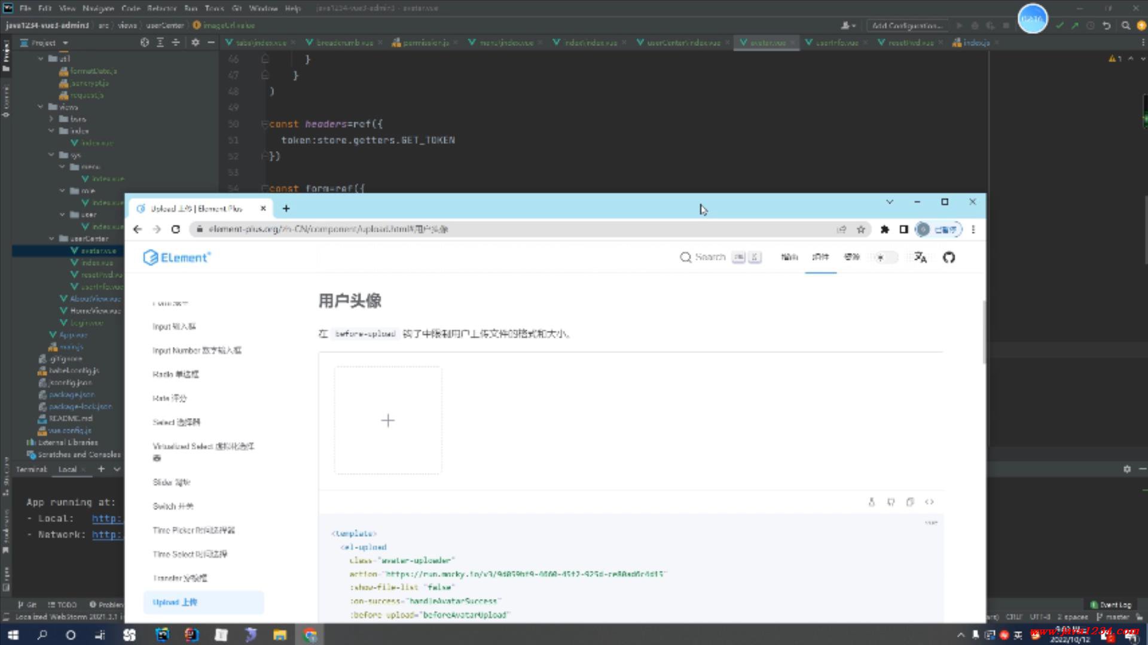Viewport: 1148px width, 645px height.
Task: Collapse the views folder in Project tree
Action: pos(41,107)
